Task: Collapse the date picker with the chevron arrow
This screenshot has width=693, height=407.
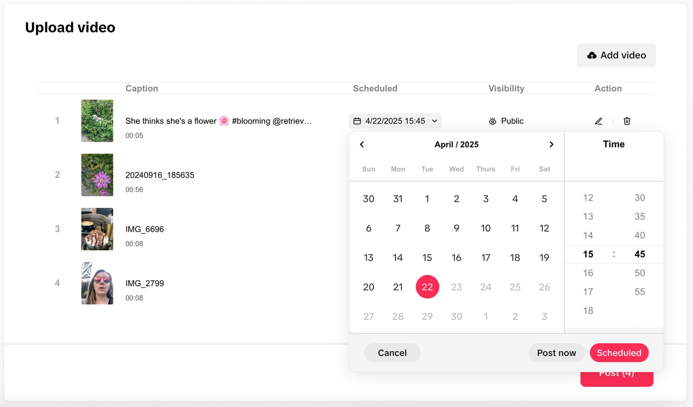Action: tap(434, 121)
